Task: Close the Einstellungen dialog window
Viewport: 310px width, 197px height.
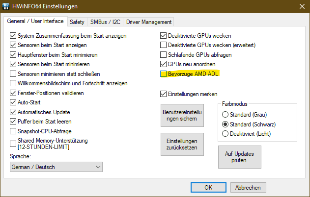Action: [x=302, y=6]
